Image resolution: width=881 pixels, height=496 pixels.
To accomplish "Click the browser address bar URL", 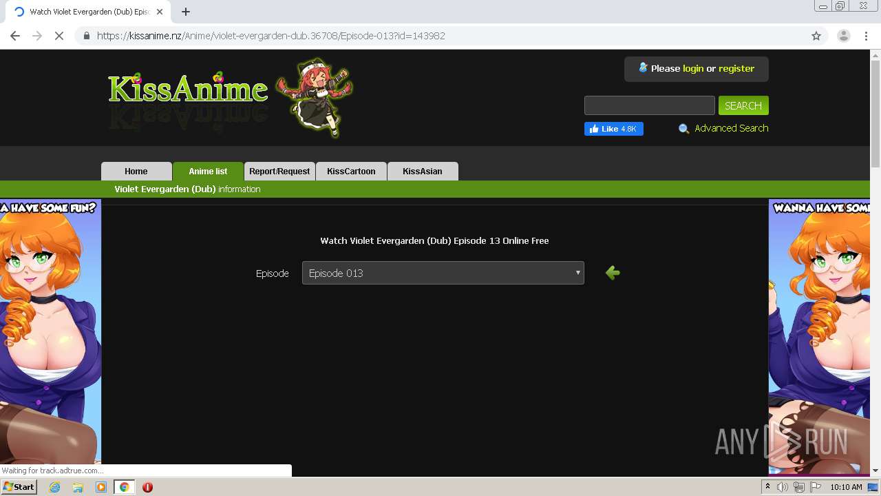I will point(271,36).
